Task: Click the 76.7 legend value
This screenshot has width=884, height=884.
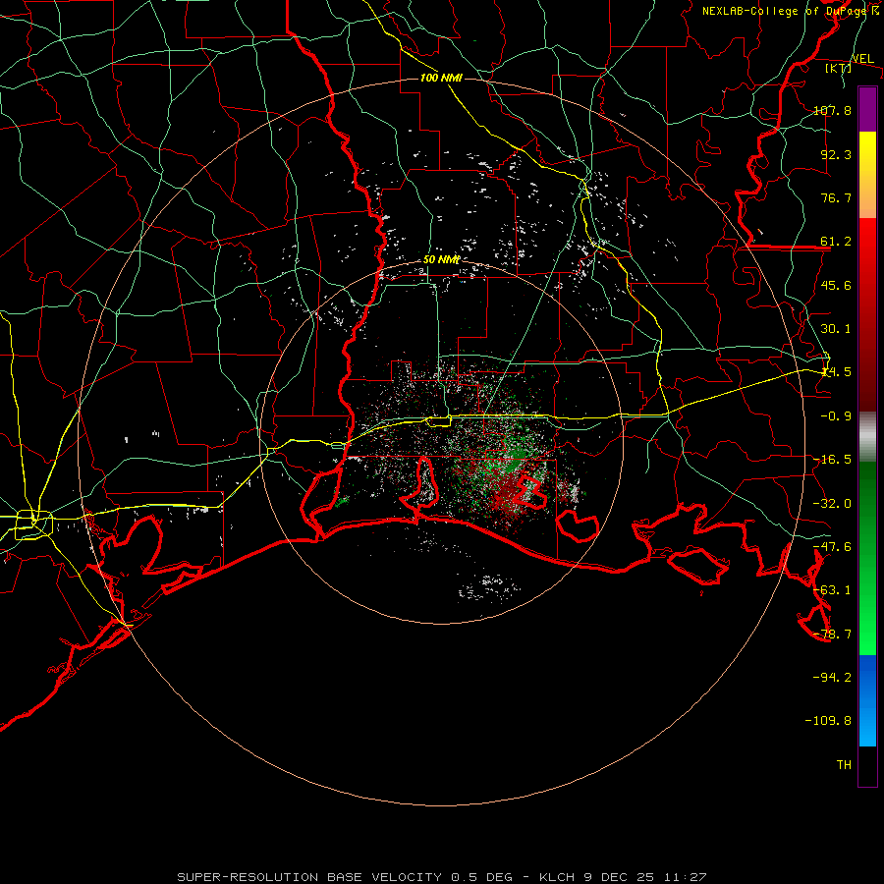Action: click(836, 197)
